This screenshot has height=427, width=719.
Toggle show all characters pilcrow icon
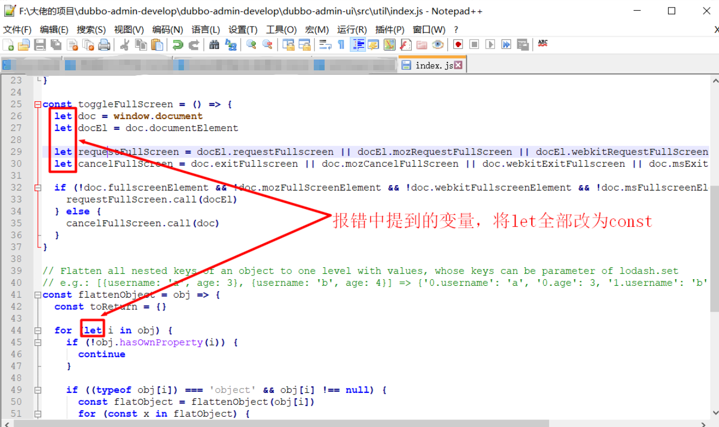pyautogui.click(x=341, y=44)
